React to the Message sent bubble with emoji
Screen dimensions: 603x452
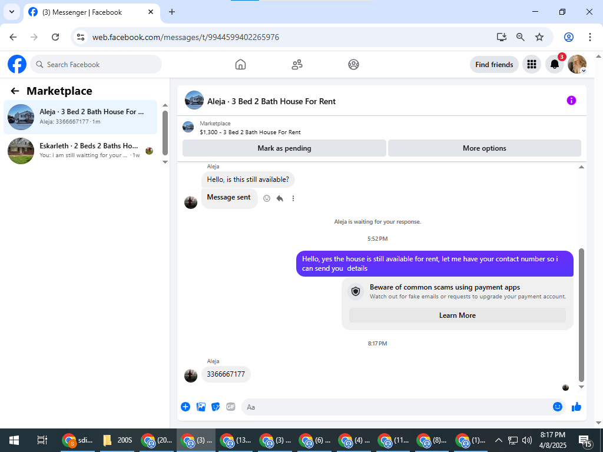[267, 198]
